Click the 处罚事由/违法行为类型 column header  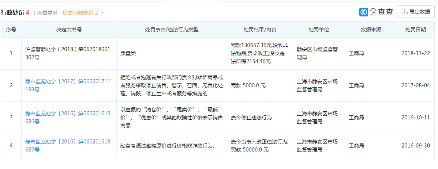[x=172, y=30]
